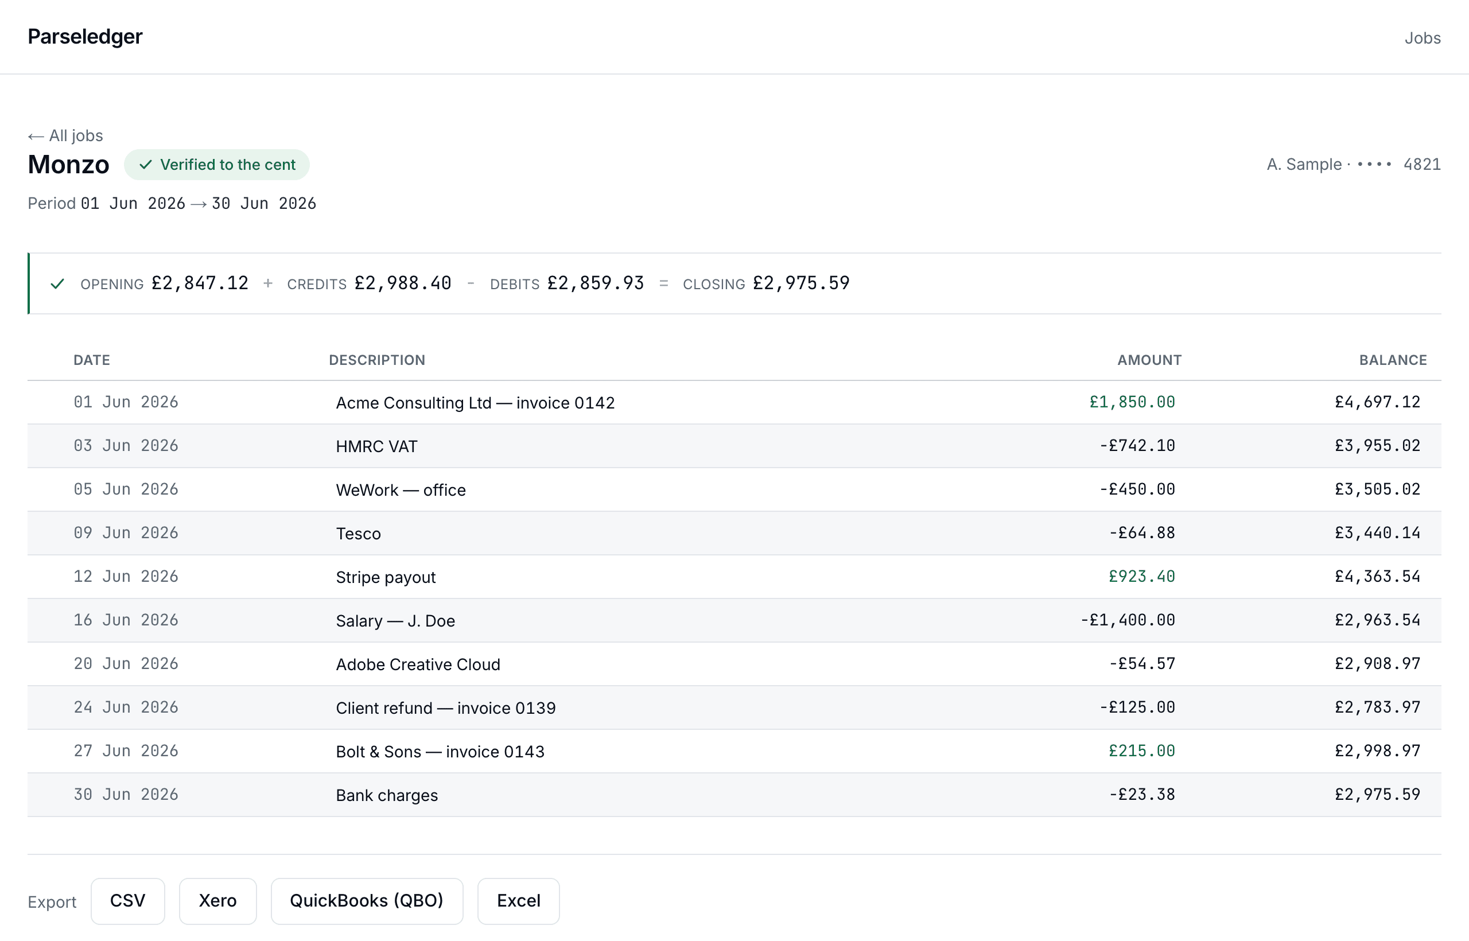The width and height of the screenshot is (1469, 941).
Task: Click the Description column header
Action: [377, 360]
